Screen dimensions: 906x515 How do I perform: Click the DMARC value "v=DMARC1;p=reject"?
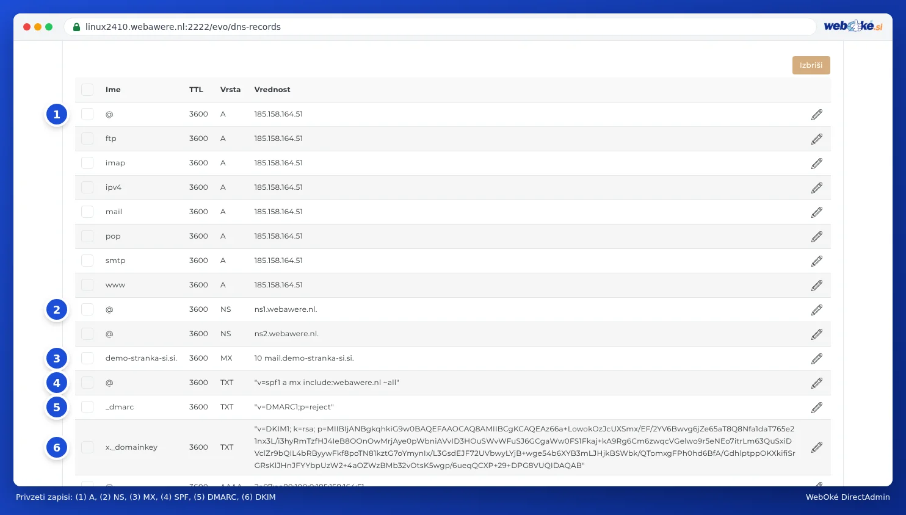click(x=294, y=407)
